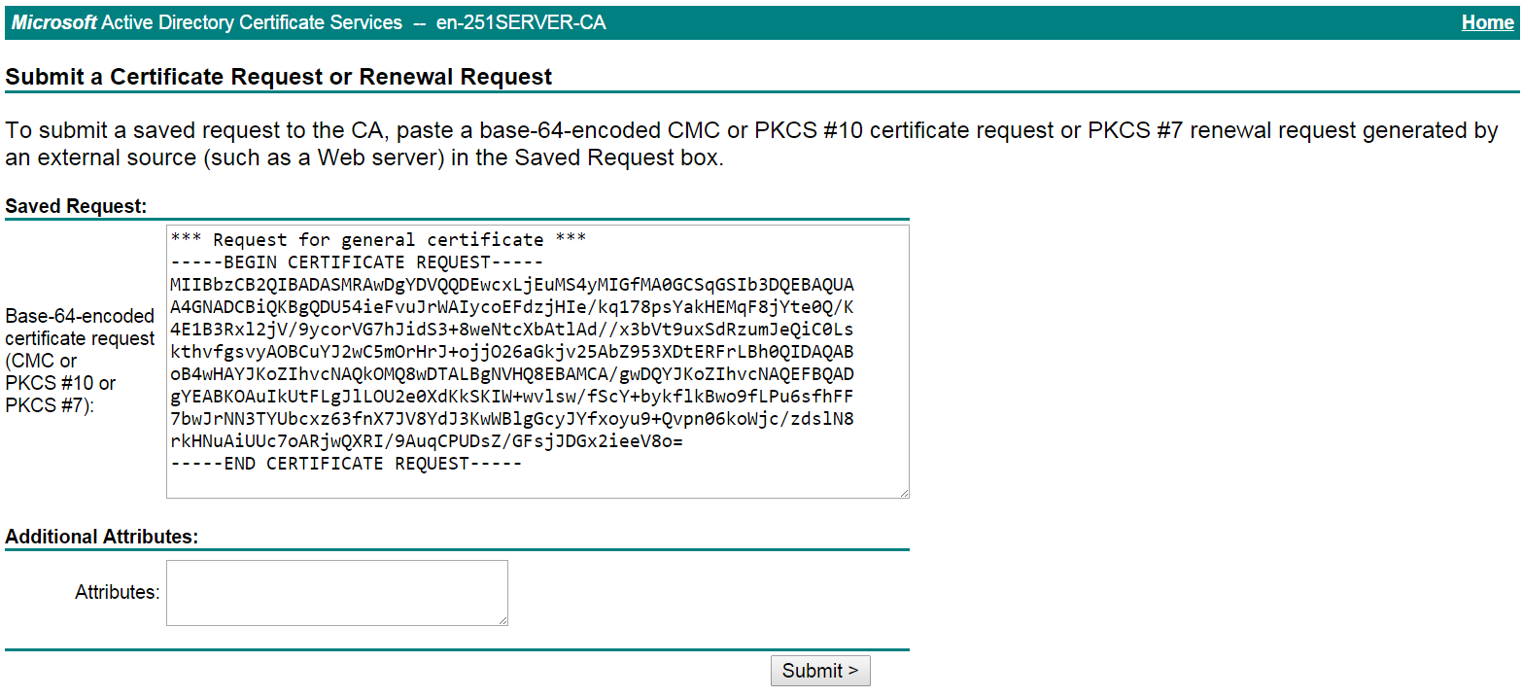Click the teal title bar area

tap(778, 21)
